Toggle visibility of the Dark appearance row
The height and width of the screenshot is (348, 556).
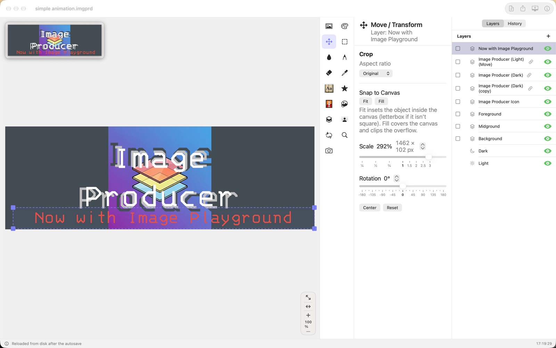click(548, 151)
